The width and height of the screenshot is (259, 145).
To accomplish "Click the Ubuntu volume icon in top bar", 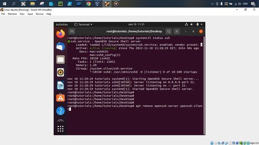I will click(192, 24).
